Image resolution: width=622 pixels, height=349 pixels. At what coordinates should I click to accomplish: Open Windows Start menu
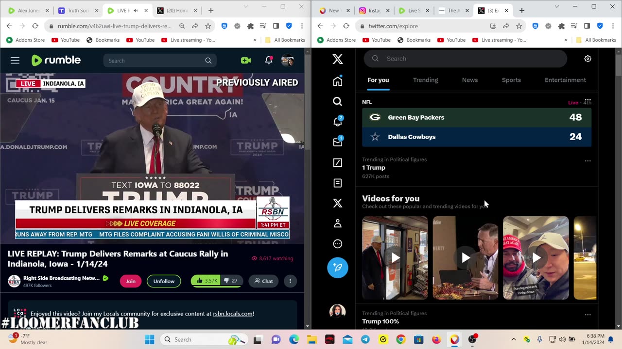point(149,339)
